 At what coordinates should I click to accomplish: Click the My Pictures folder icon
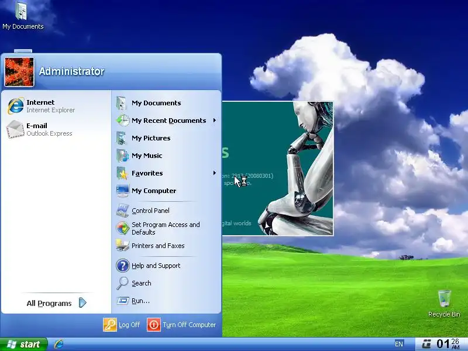[x=122, y=138]
